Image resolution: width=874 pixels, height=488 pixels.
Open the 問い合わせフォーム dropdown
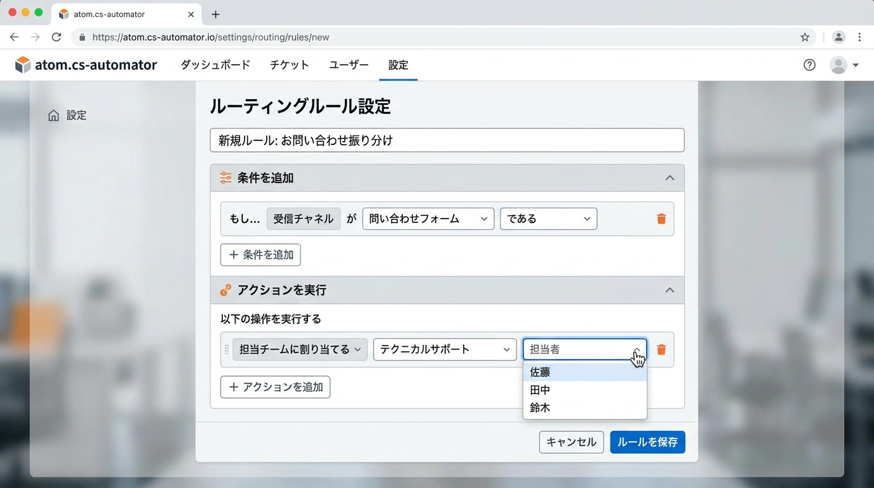pyautogui.click(x=427, y=219)
